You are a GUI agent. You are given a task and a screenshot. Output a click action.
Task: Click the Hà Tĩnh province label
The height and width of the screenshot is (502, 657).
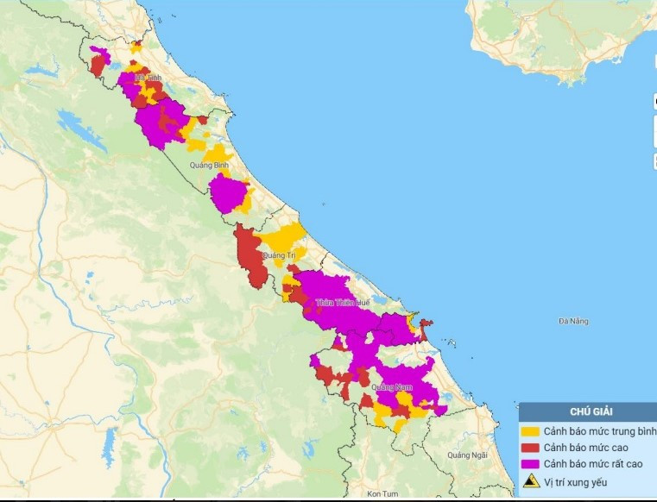coord(148,78)
